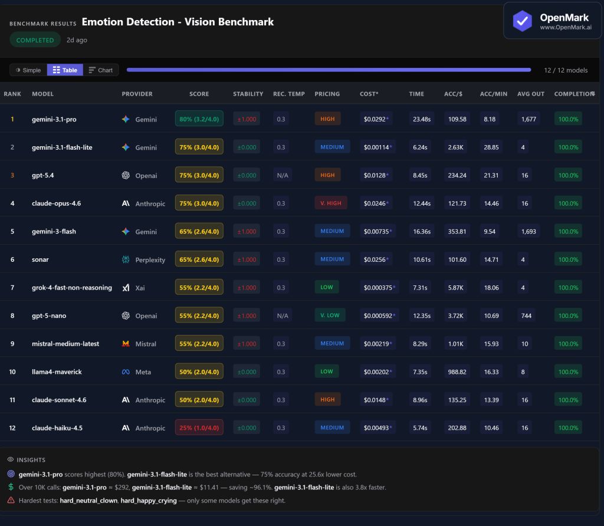
Task: Select the Table view tab
Action: coord(65,70)
